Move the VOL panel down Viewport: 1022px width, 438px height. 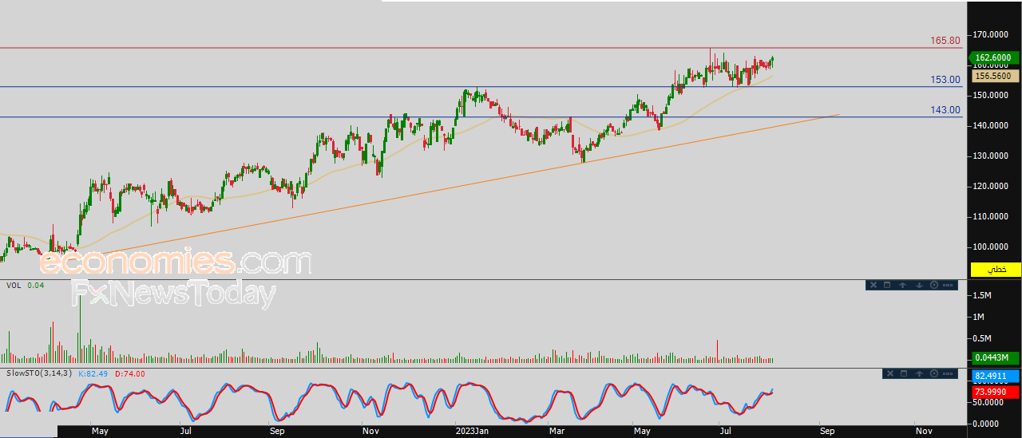(918, 285)
